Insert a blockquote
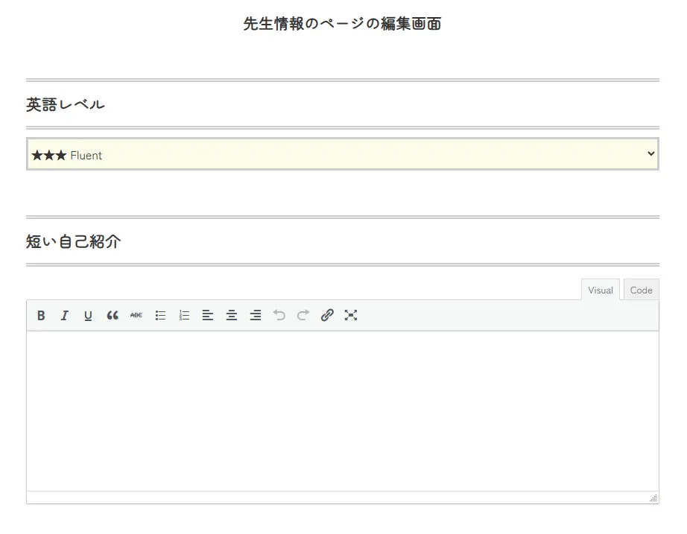Viewport: 687px width, 534px height. pos(113,315)
